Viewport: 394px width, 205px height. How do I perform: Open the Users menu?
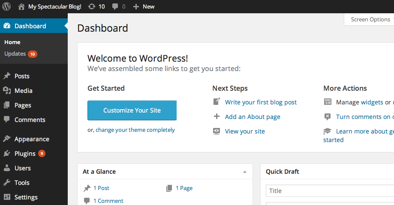click(x=22, y=168)
